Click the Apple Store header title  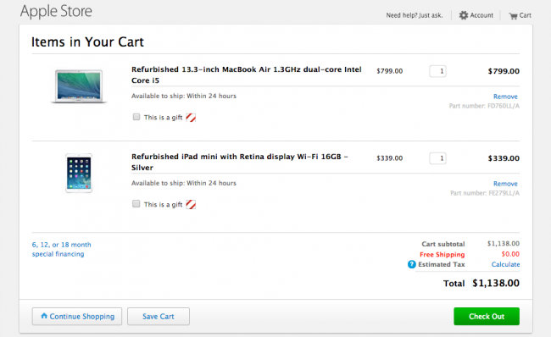click(x=56, y=11)
